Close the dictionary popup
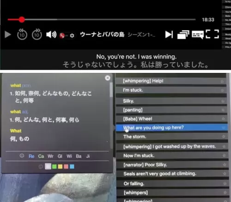 click(x=108, y=78)
